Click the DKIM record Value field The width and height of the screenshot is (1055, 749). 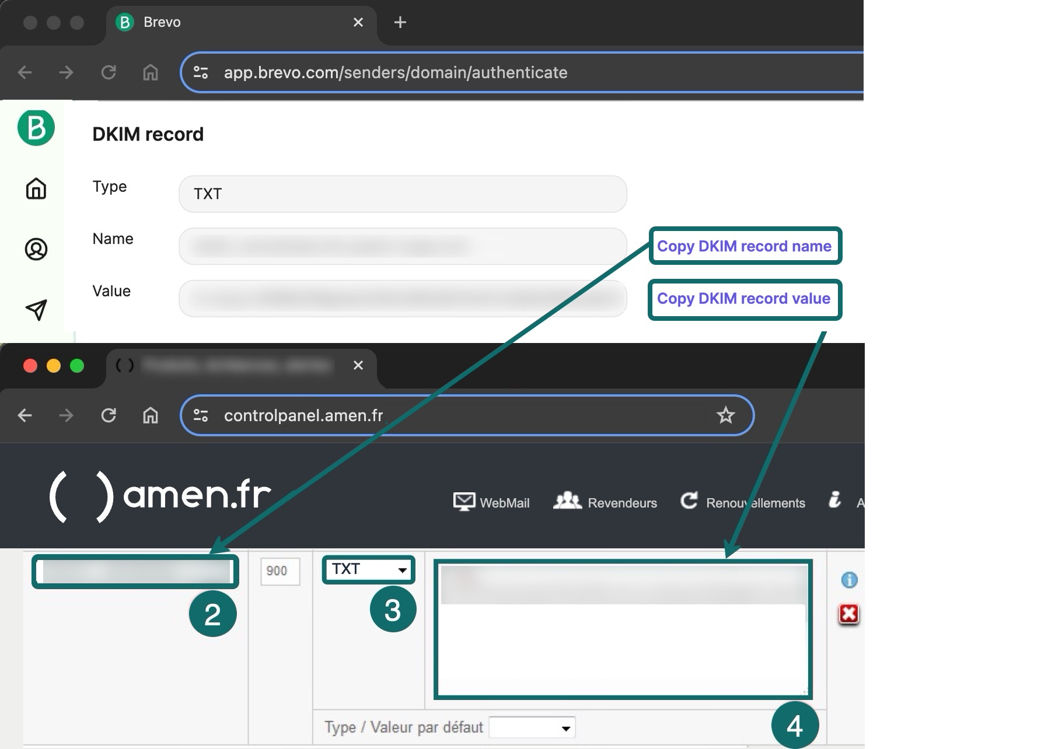(x=403, y=299)
